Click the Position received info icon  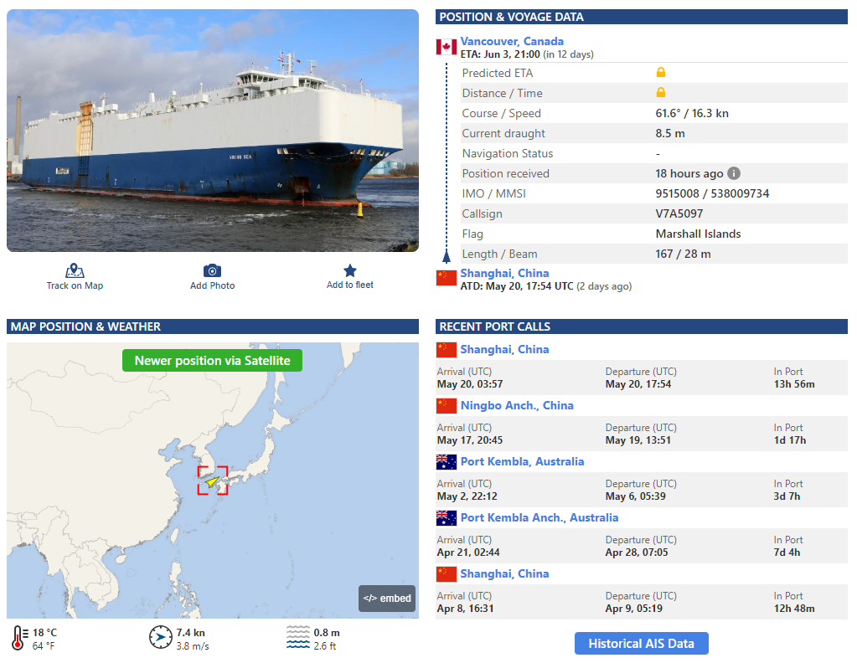(x=734, y=173)
